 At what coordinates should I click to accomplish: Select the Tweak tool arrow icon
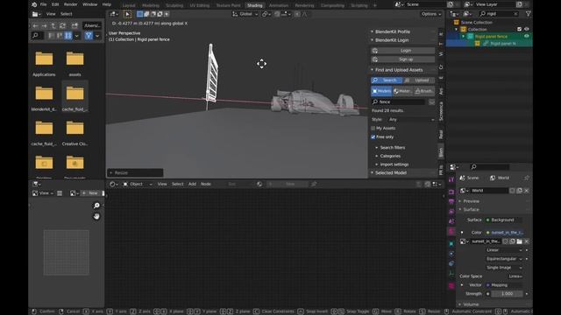point(127,14)
